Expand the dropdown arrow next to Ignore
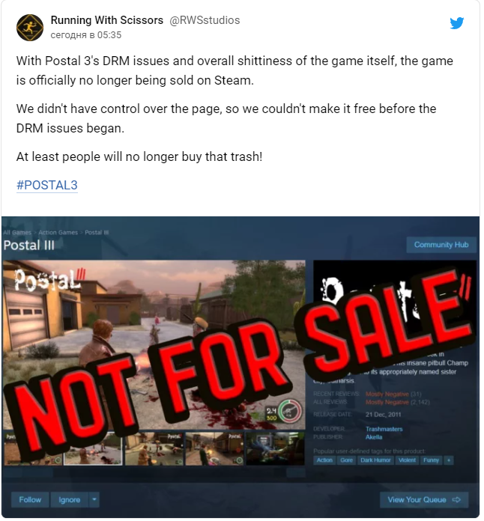This screenshot has height=521, width=484. pos(94,500)
